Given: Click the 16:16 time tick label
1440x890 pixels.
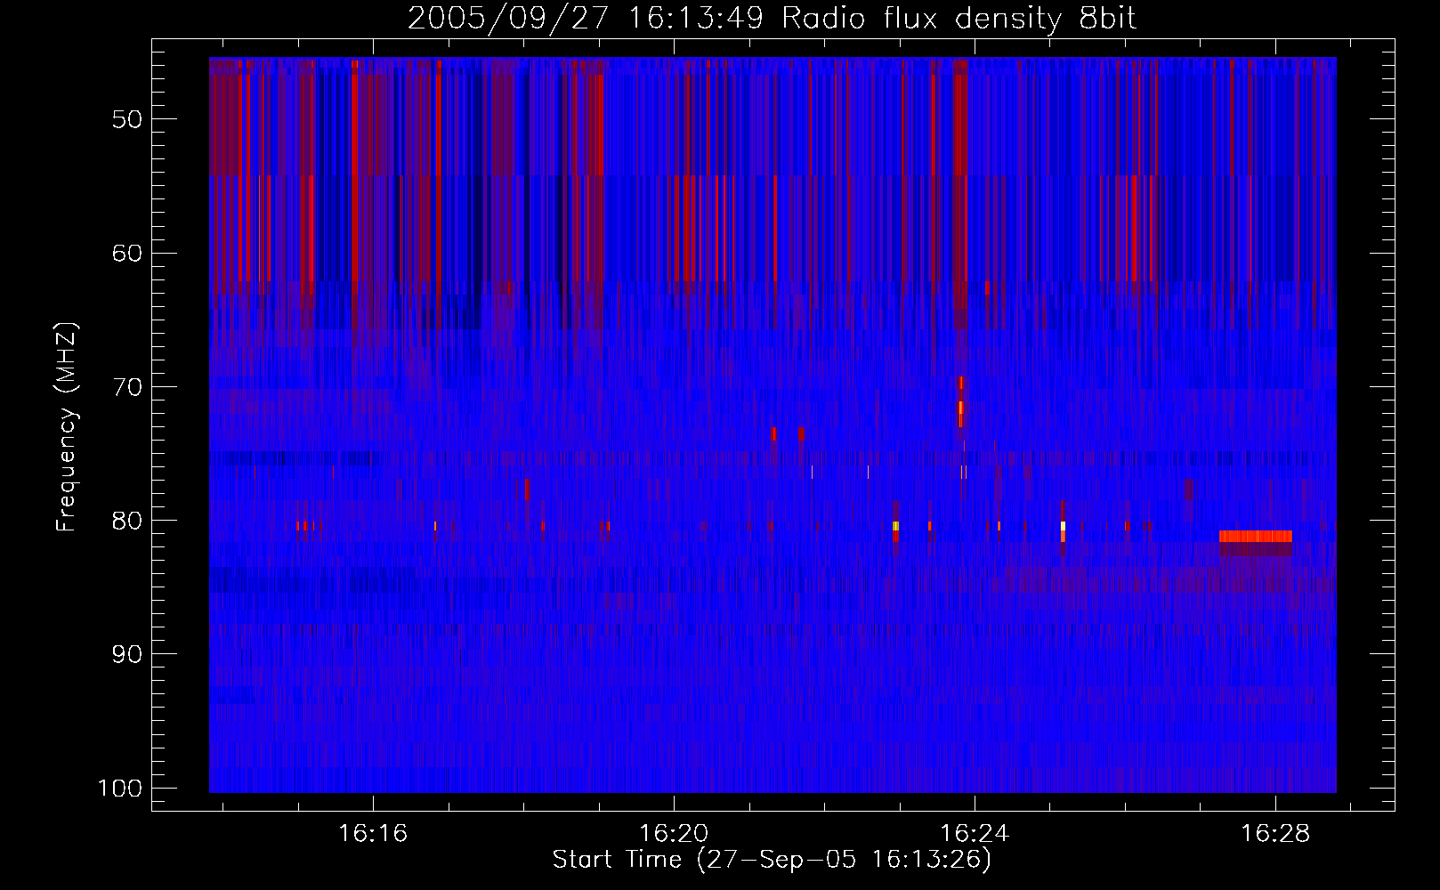Looking at the screenshot, I should point(373,834).
